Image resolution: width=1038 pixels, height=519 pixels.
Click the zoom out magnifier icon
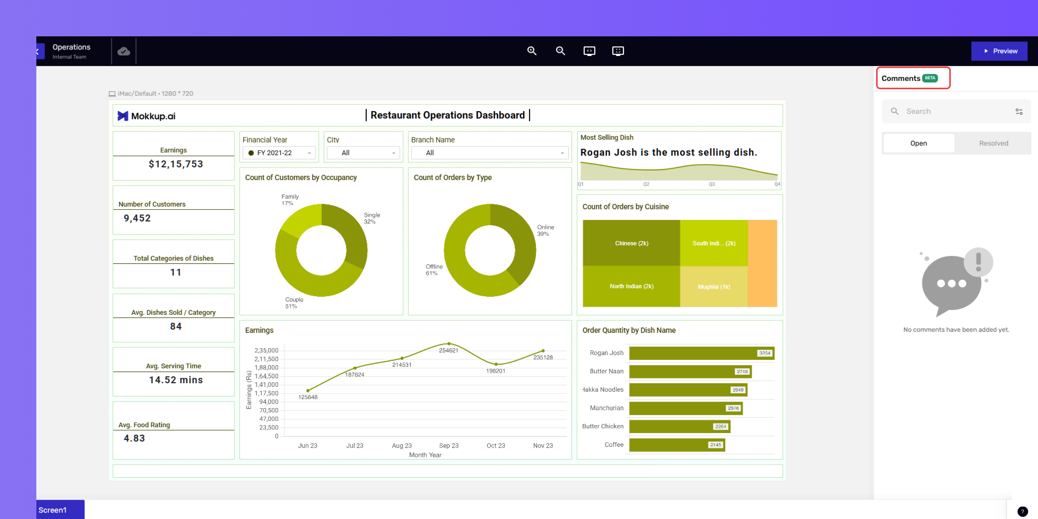[561, 51]
